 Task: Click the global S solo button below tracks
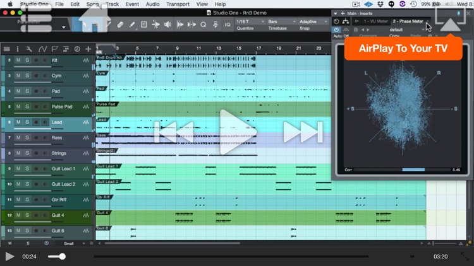(28, 243)
